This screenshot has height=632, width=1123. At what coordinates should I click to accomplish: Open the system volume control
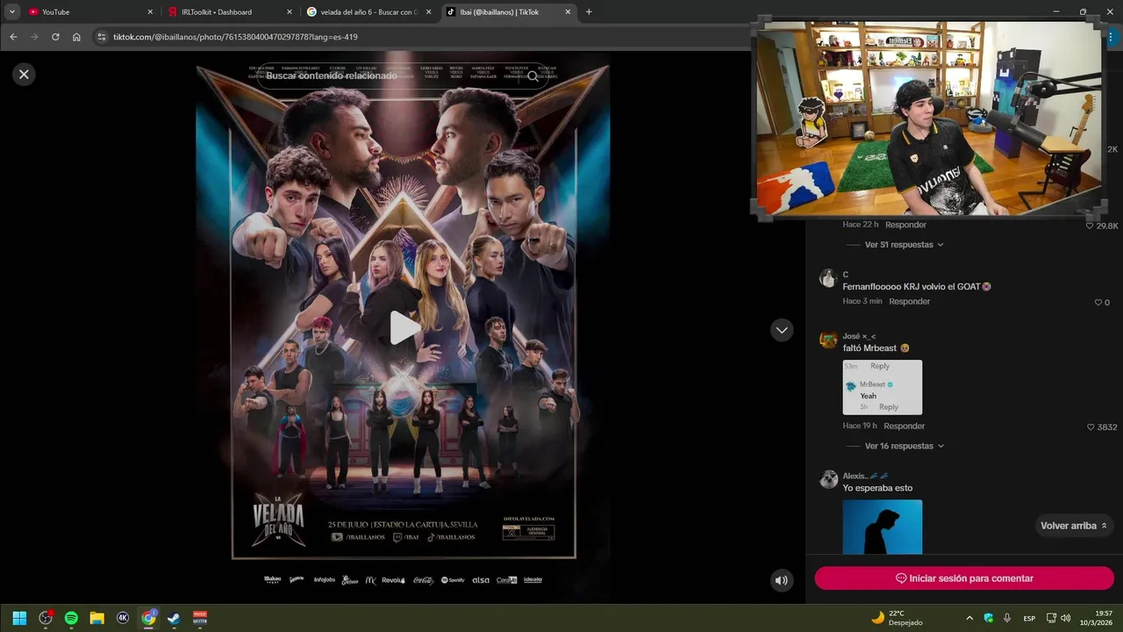point(1066,618)
